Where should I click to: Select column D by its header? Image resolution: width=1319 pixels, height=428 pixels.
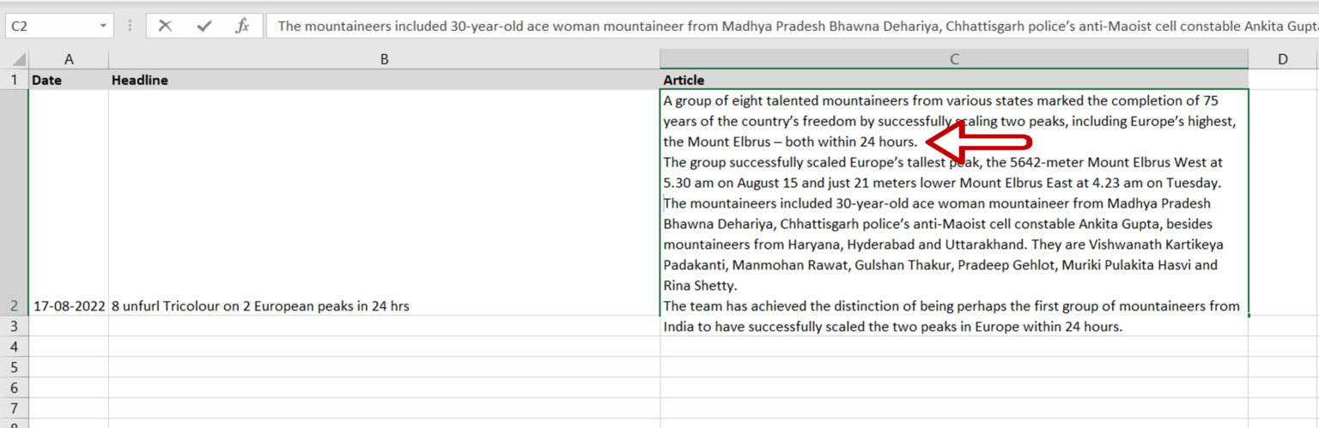coord(1283,59)
